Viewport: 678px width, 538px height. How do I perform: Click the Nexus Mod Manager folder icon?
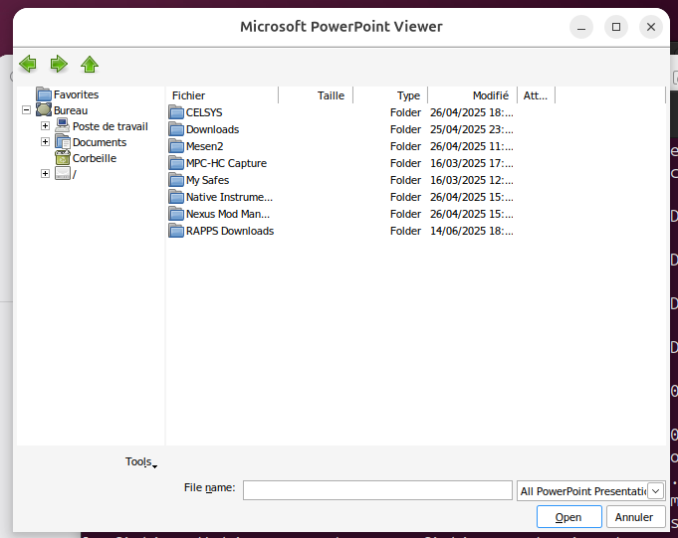(x=176, y=213)
